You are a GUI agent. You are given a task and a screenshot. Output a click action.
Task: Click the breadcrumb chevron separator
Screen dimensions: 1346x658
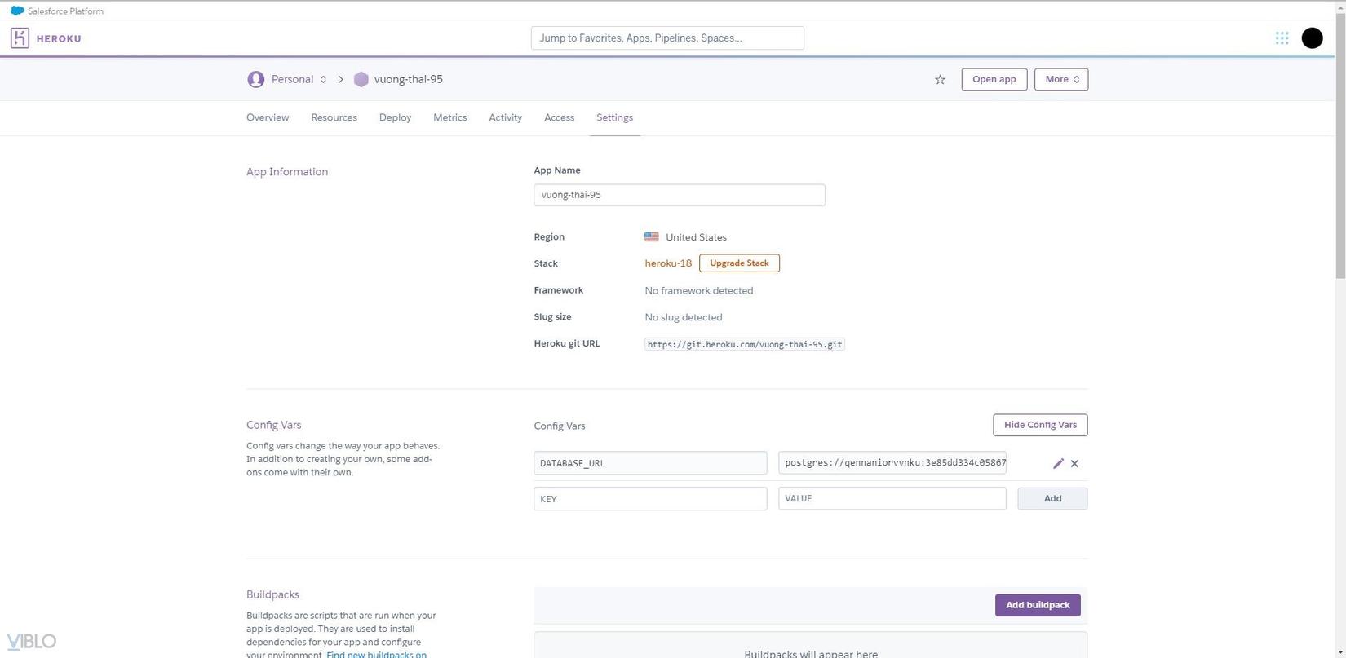click(x=341, y=79)
